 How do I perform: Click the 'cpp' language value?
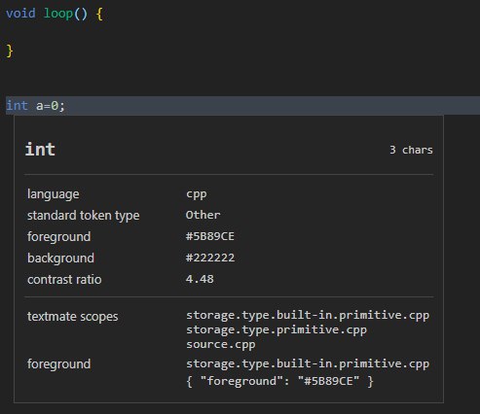197,194
